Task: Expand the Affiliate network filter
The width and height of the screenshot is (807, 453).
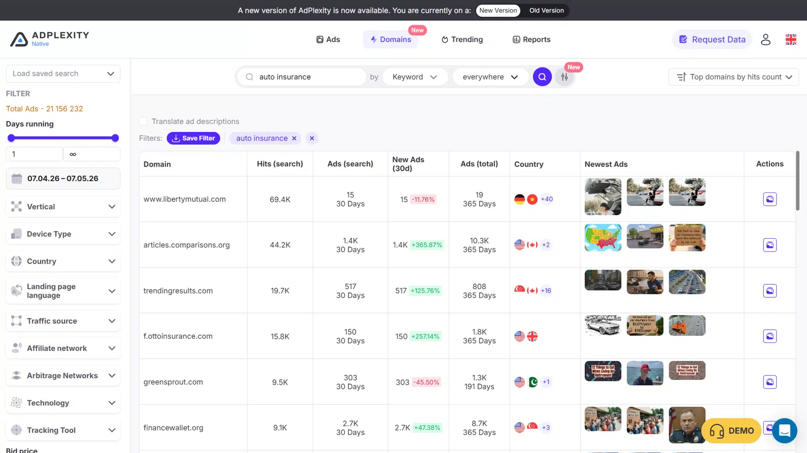Action: (x=63, y=348)
